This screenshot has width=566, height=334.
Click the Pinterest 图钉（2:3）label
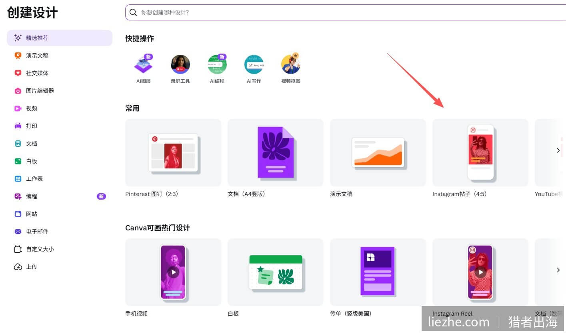[152, 194]
